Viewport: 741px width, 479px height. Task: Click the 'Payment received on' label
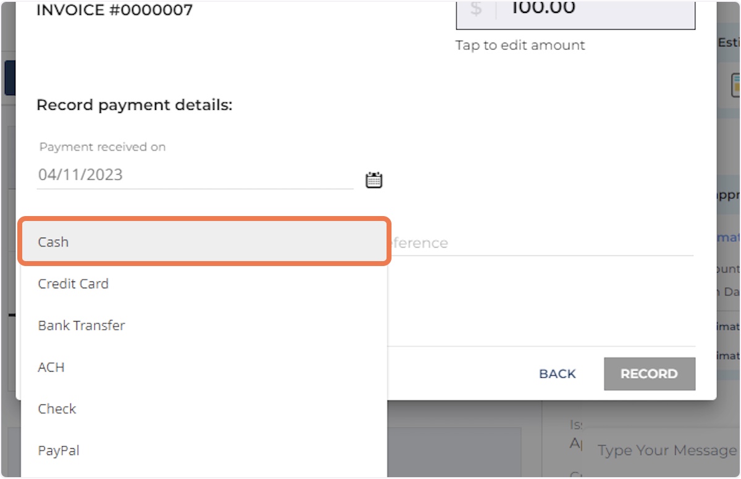coord(103,147)
